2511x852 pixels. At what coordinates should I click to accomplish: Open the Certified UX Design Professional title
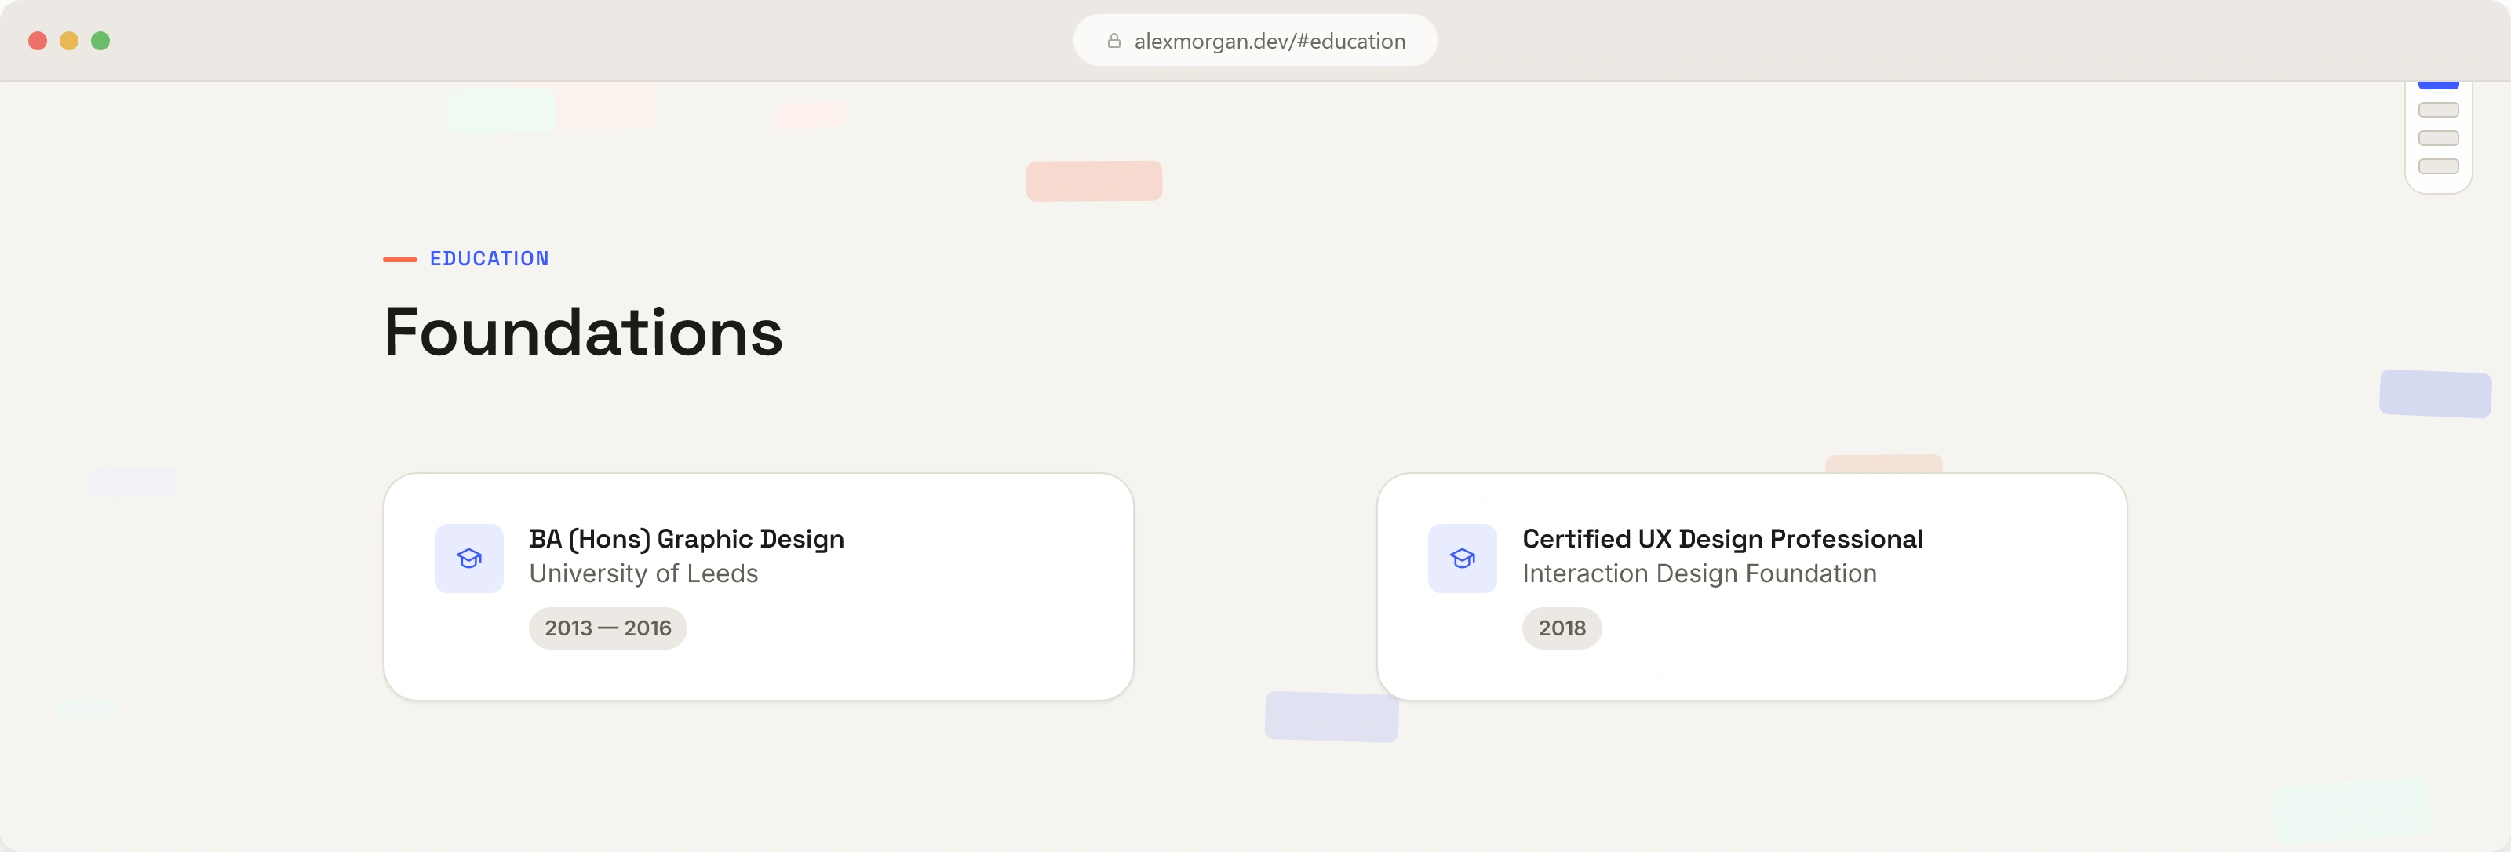click(1722, 539)
